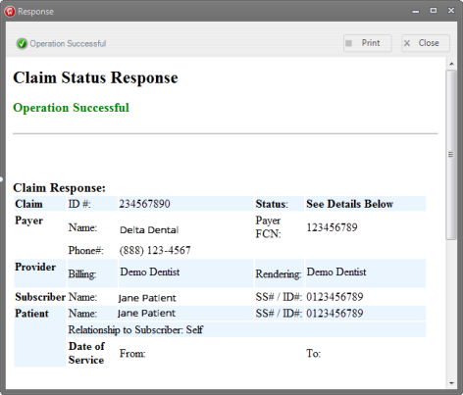The width and height of the screenshot is (463, 395).
Task: Click the Close button in toolbar
Action: click(426, 43)
